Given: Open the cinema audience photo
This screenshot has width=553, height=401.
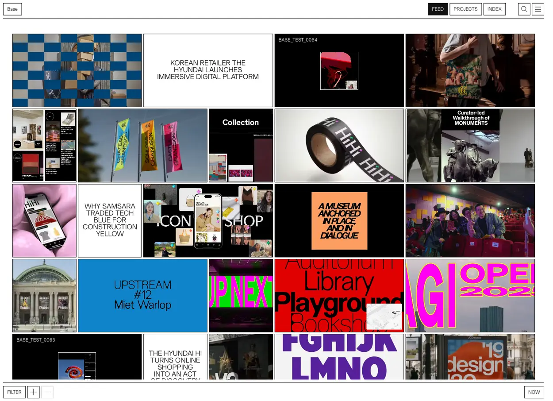Looking at the screenshot, I should [470, 220].
